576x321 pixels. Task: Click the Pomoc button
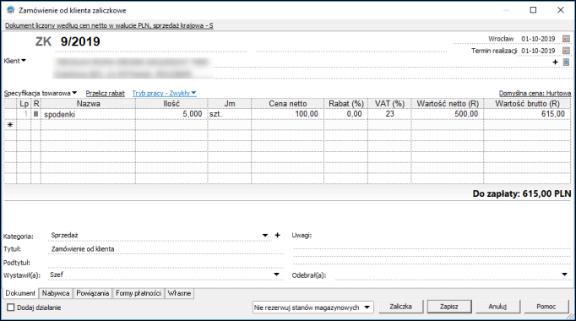coord(546,307)
